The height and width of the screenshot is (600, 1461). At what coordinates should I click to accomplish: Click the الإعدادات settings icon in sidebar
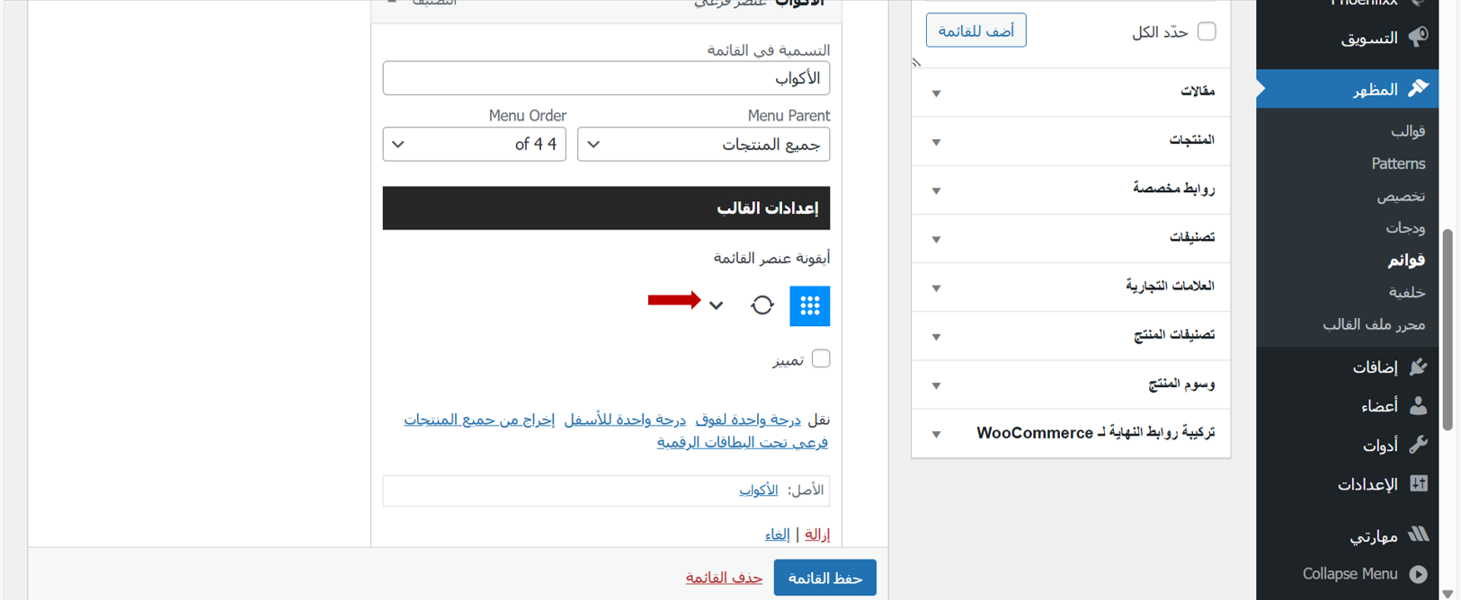pos(1418,484)
